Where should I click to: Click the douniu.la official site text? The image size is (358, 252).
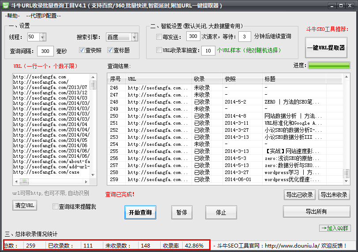click(x=280, y=246)
